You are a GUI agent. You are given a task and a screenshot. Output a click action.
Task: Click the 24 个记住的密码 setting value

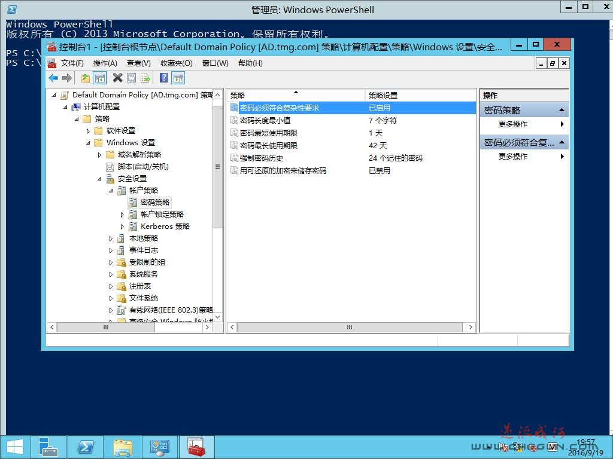[x=395, y=158]
